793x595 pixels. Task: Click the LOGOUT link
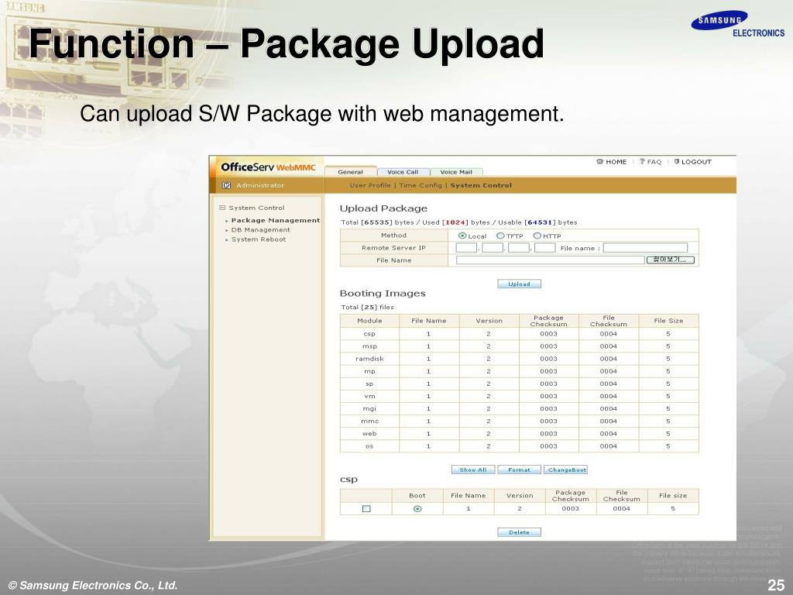coord(692,162)
